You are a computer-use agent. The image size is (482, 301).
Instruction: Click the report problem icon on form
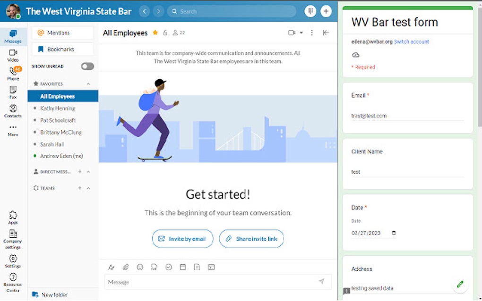point(346,291)
